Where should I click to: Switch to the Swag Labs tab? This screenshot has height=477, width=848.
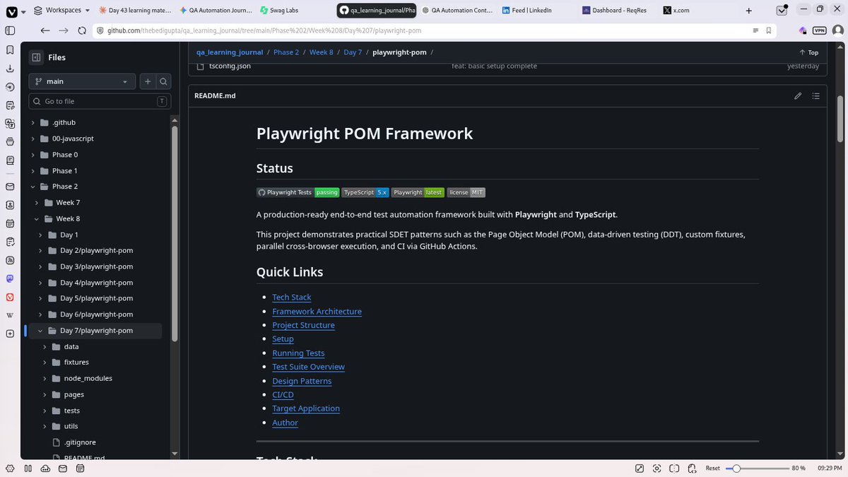coord(296,11)
